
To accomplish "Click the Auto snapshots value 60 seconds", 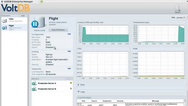I will point(51,74).
